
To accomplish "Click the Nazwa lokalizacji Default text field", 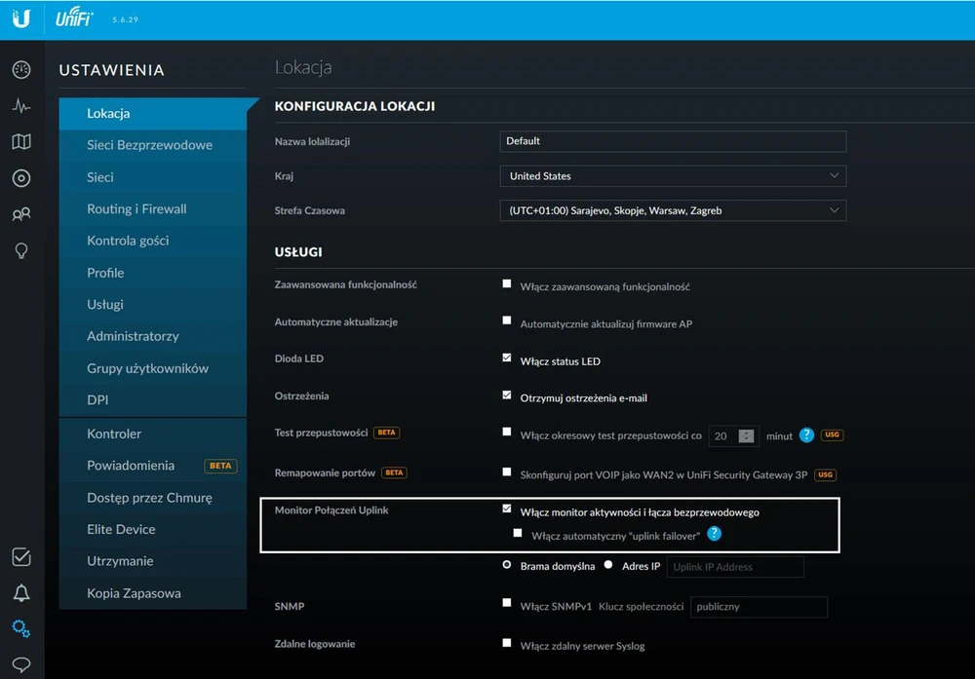I will point(672,141).
